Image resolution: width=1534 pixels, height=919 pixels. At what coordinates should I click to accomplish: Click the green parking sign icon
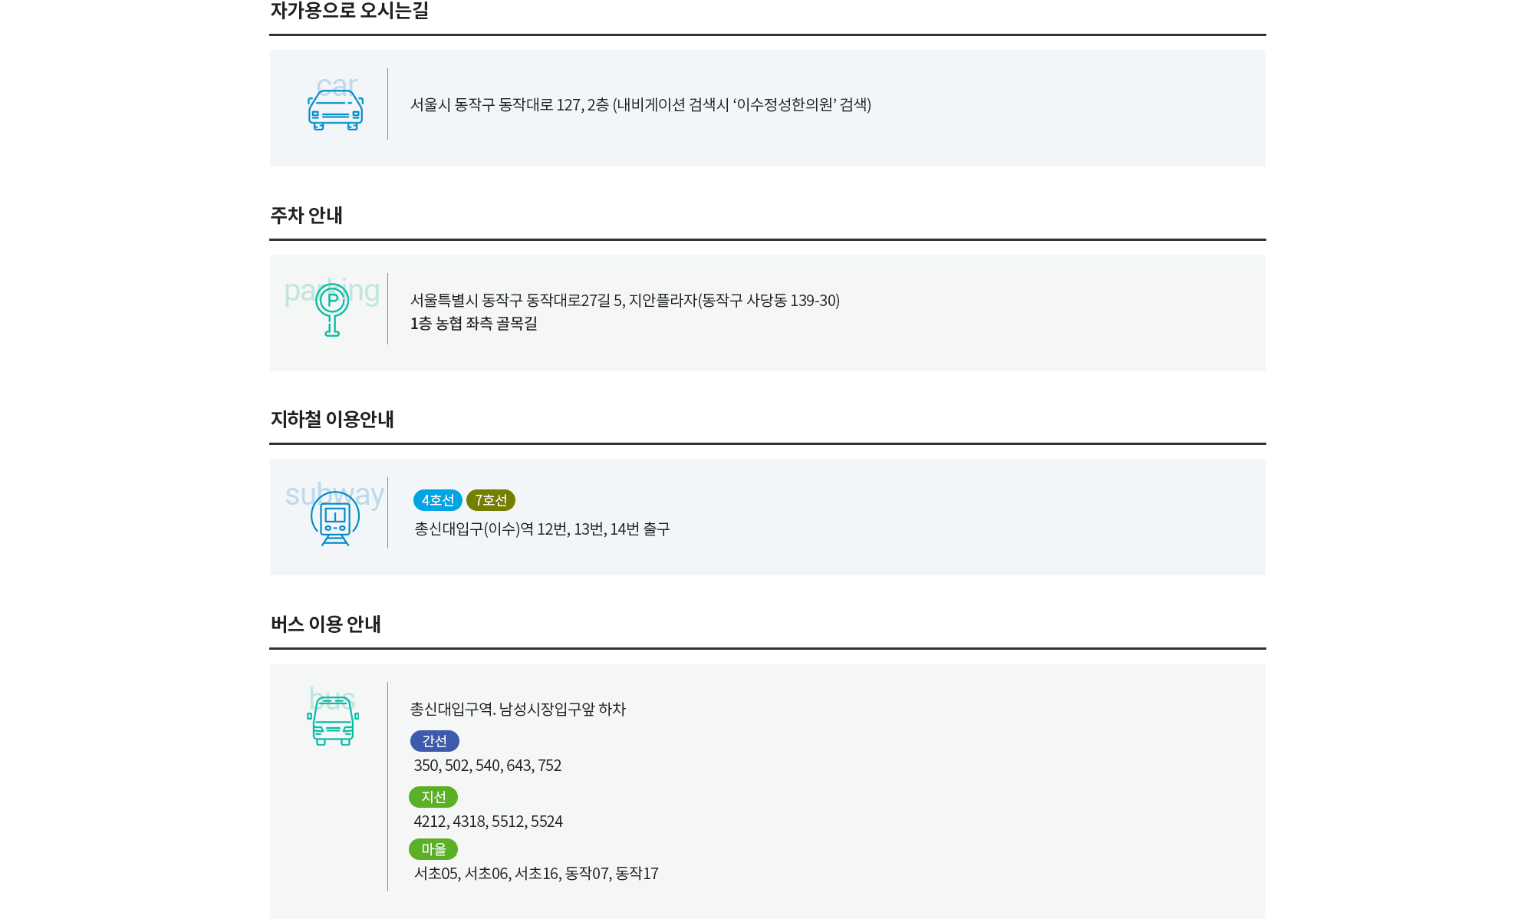[x=332, y=310]
